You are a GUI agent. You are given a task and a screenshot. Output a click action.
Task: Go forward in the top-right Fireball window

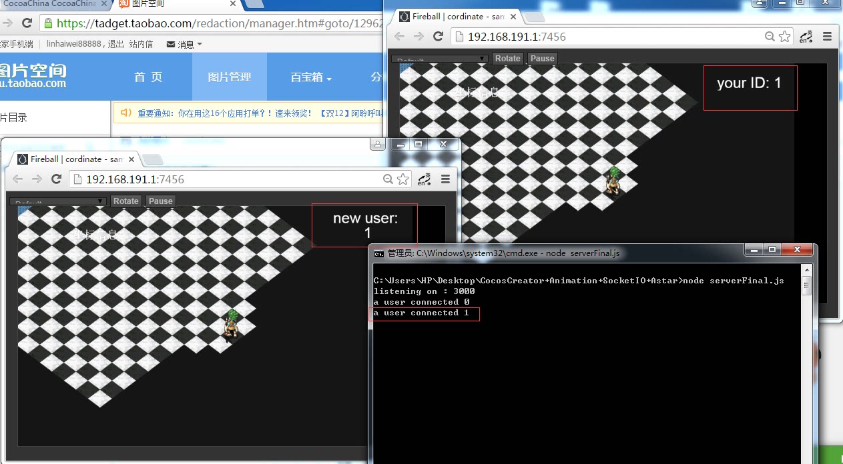tap(418, 37)
